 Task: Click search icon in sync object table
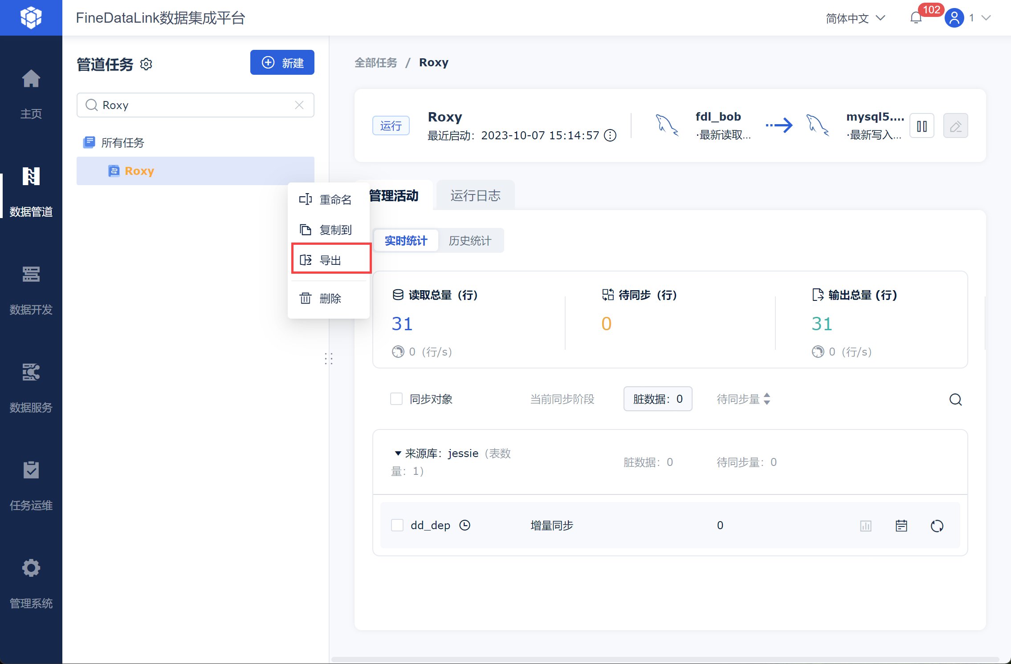click(955, 399)
